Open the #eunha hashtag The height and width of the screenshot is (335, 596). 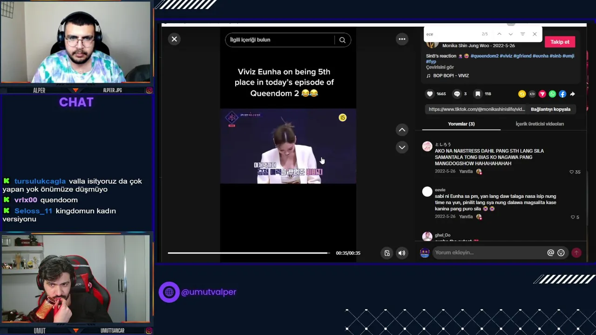pyautogui.click(x=540, y=56)
